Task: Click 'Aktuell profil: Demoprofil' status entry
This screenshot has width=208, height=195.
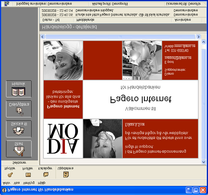Action: click(x=110, y=4)
